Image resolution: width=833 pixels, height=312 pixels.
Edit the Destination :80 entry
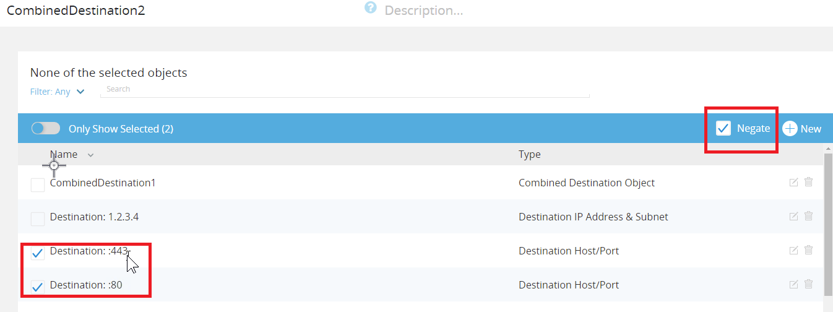794,284
